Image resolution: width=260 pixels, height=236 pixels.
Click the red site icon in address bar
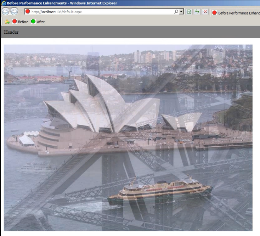tap(28, 12)
